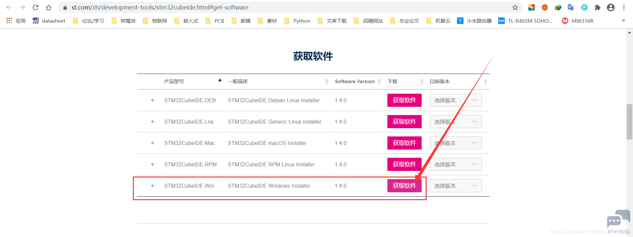Image resolution: width=633 pixels, height=237 pixels.
Task: Open the apps grid shortcut 应用
Action: coord(16,21)
